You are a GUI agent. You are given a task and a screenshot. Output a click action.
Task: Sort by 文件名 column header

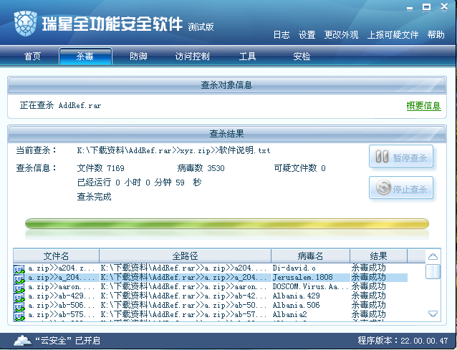pos(56,256)
